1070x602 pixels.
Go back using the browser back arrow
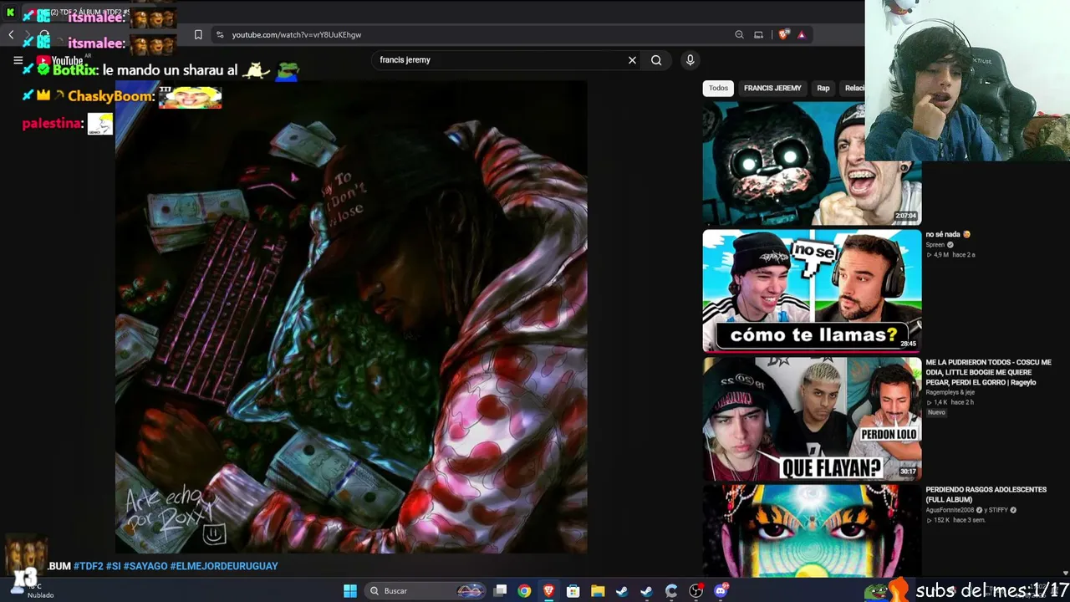click(x=11, y=35)
